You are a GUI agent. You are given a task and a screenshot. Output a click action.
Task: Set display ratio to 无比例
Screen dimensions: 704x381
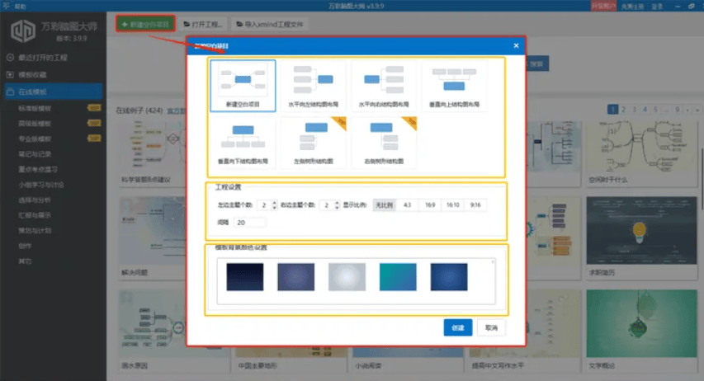[x=384, y=205]
